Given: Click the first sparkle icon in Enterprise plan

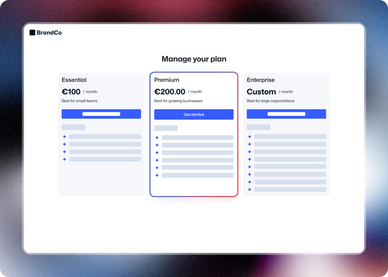Looking at the screenshot, I should pos(249,137).
